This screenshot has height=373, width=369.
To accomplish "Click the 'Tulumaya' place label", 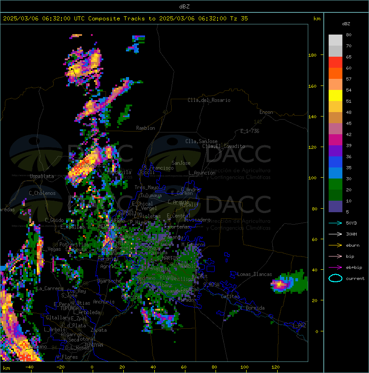I will point(151,195).
